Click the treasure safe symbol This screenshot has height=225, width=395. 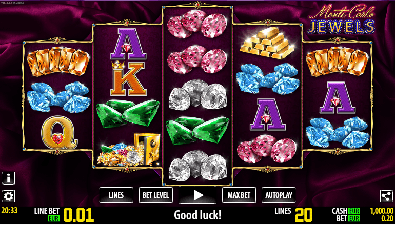coord(129,150)
